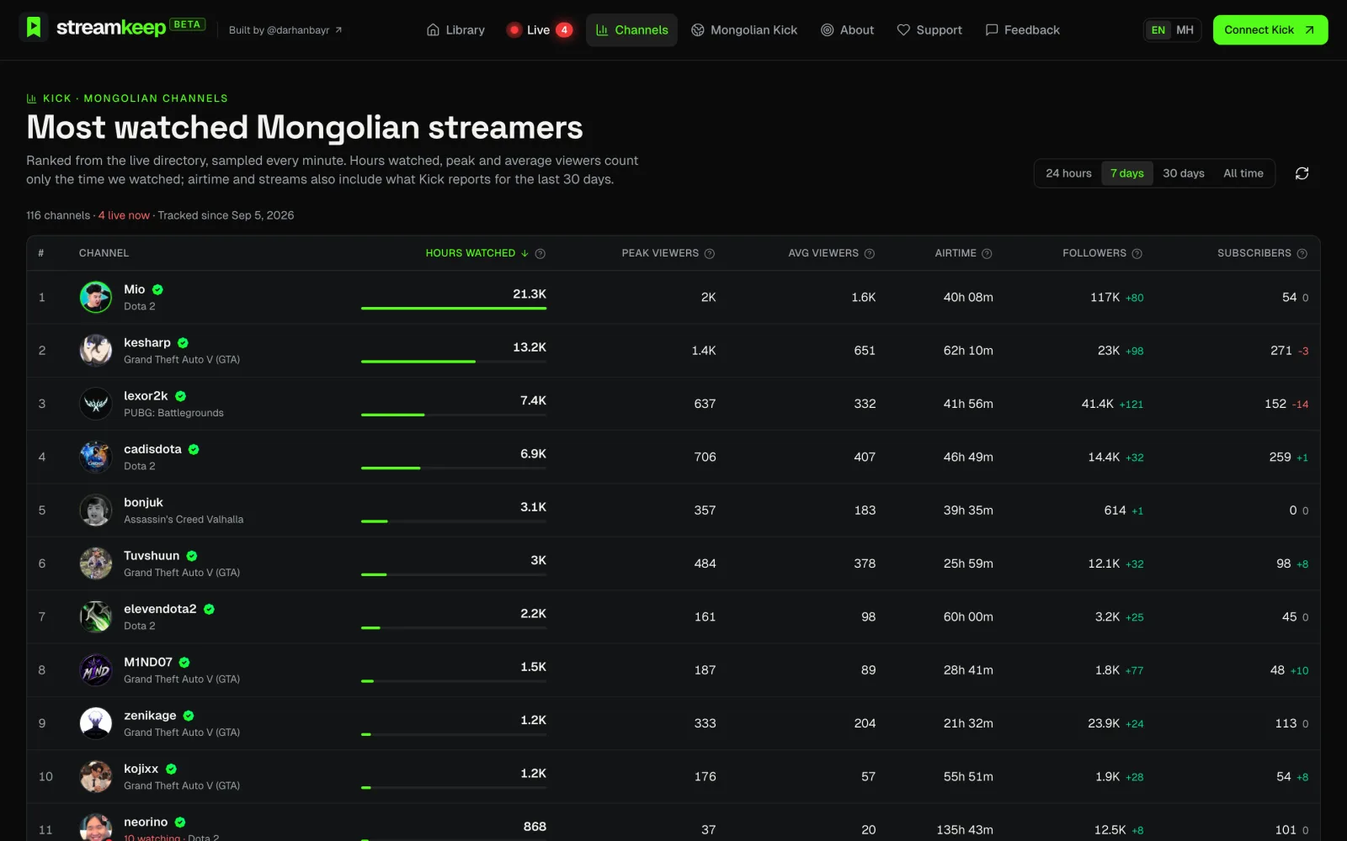Click cadisdota verified badge
The width and height of the screenshot is (1347, 841).
[194, 449]
